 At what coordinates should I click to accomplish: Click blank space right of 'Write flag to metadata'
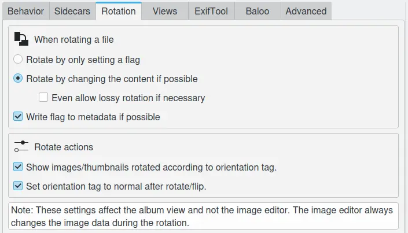278,117
